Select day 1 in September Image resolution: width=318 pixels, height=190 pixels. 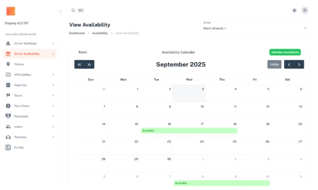(x=124, y=93)
